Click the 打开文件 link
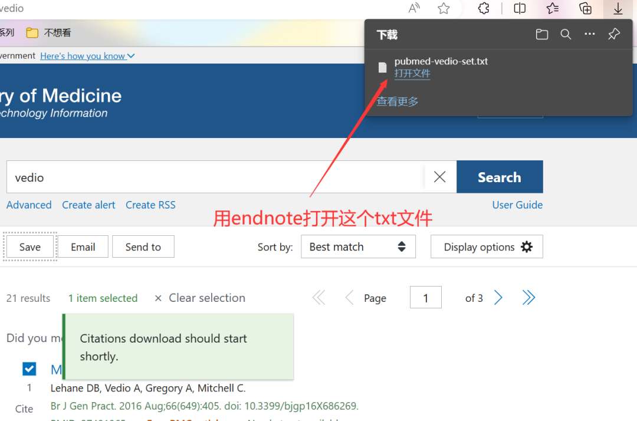Image resolution: width=637 pixels, height=421 pixels. coord(412,74)
